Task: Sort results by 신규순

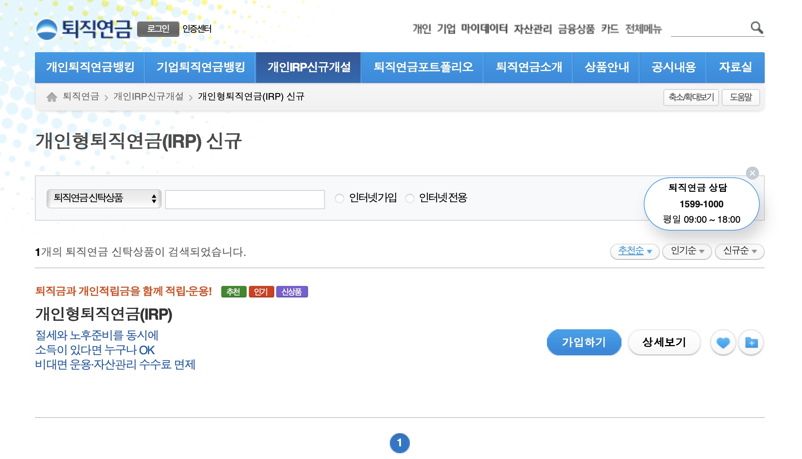Action: coord(739,251)
